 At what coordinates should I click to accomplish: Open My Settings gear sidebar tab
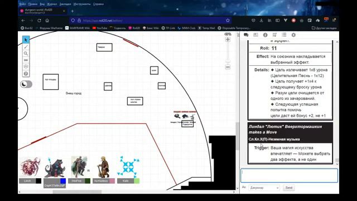(x=293, y=35)
